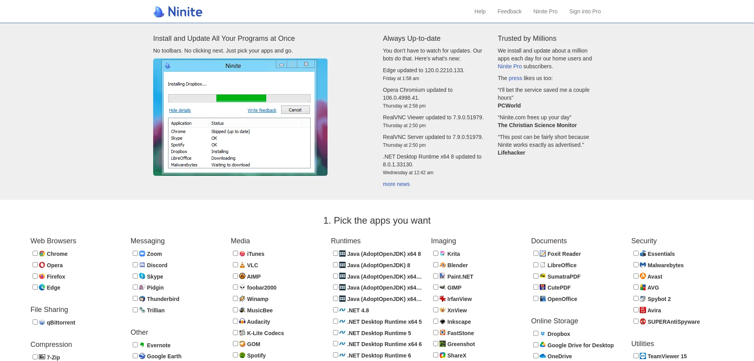Click the Winamp icon
The width and height of the screenshot is (754, 361).
point(242,299)
